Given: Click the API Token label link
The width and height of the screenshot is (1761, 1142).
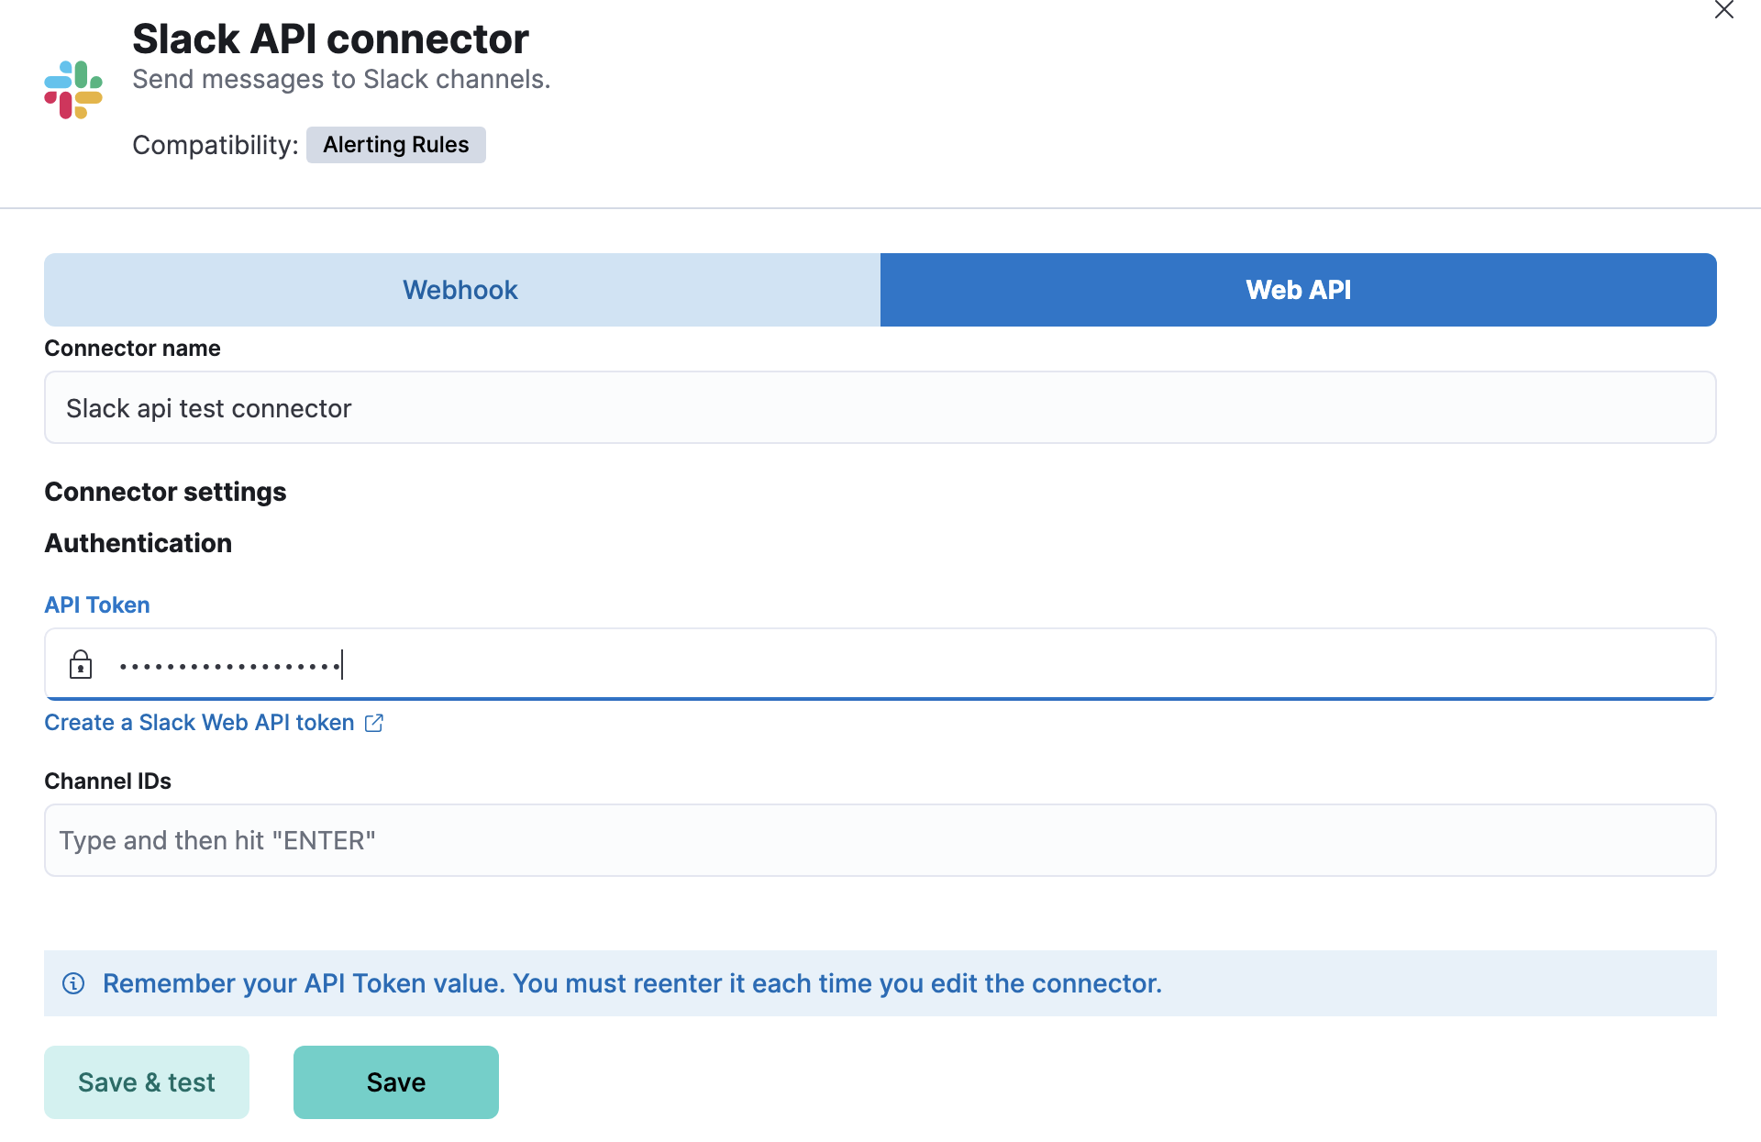Looking at the screenshot, I should [96, 604].
